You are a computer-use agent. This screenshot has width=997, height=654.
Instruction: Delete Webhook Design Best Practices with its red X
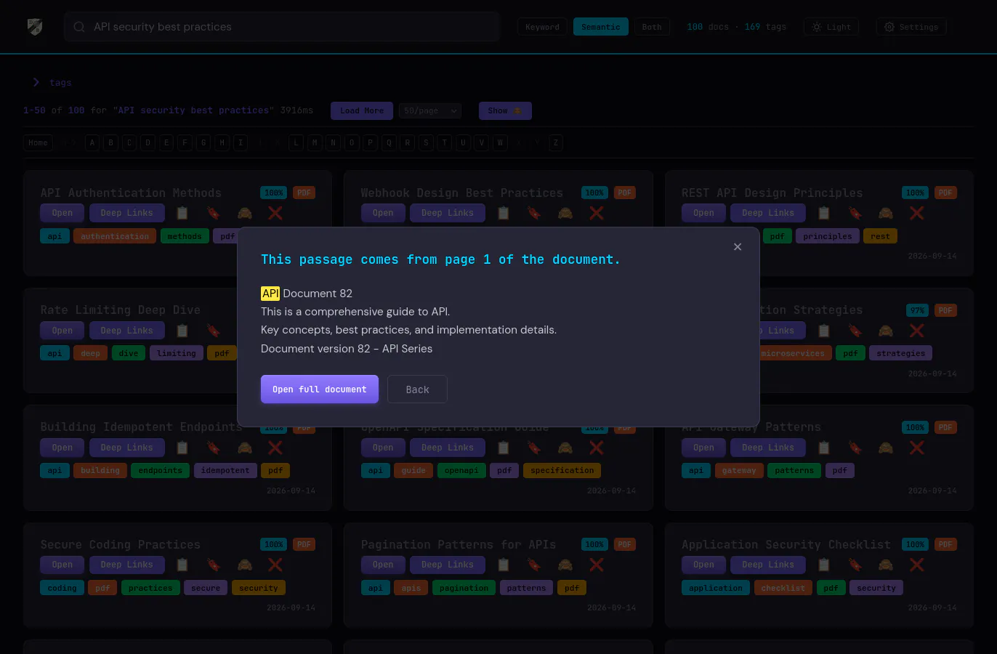tap(597, 213)
